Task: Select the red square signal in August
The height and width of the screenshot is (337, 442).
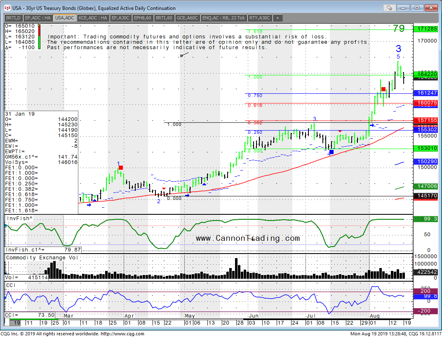Action: (383, 89)
